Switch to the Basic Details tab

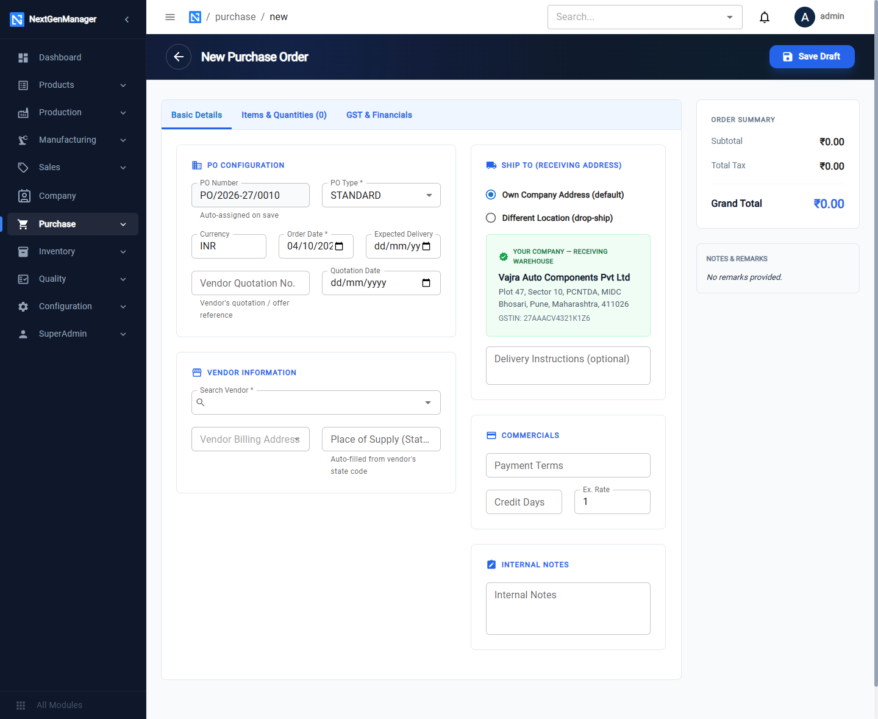click(196, 115)
